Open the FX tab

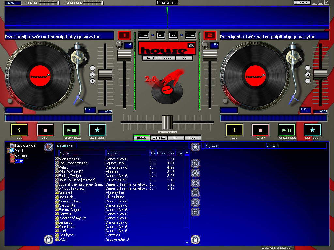(175, 138)
